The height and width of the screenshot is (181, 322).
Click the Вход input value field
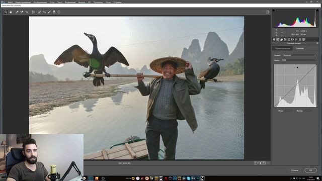[288, 111]
